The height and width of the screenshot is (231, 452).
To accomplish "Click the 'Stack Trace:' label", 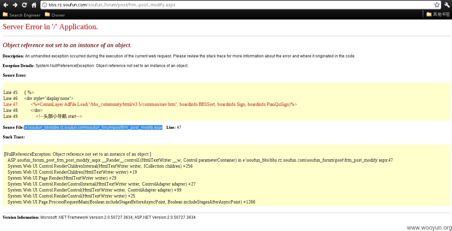I will 14,137.
